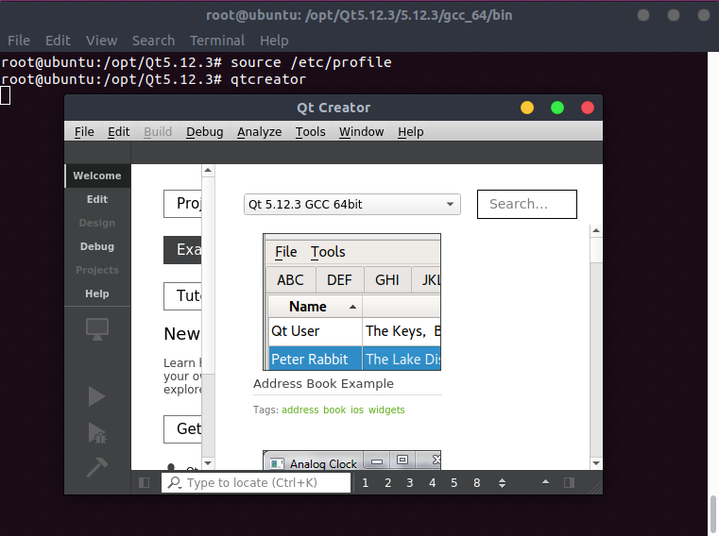
Task: Click examples list scrollbar down arrow
Action: point(596,463)
